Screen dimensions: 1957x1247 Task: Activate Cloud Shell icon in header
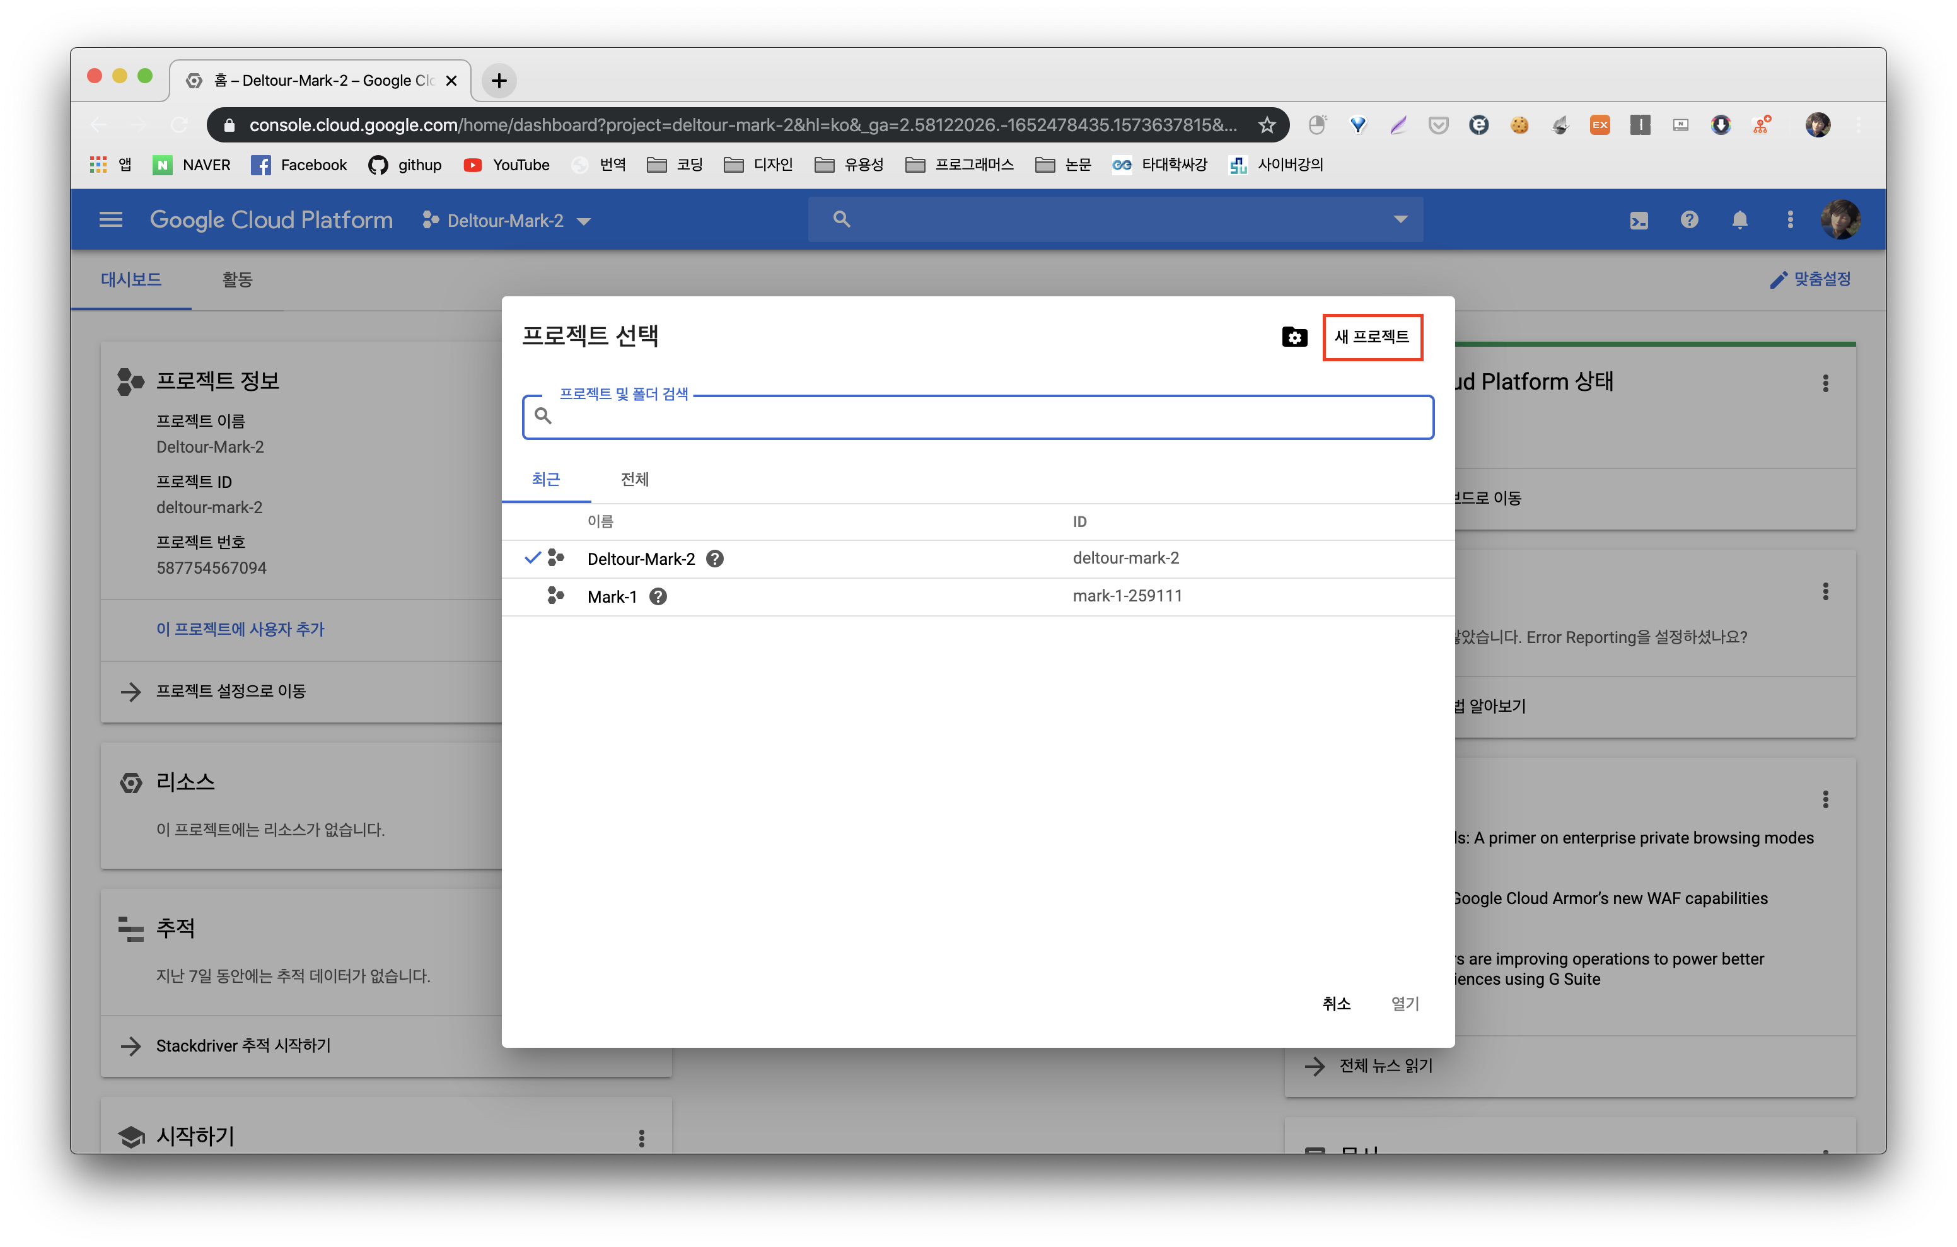[1639, 220]
